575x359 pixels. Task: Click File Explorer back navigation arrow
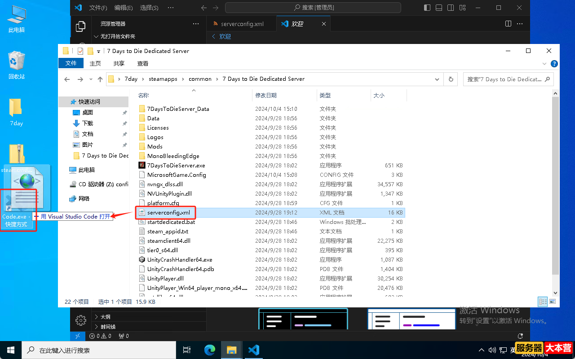pos(67,79)
